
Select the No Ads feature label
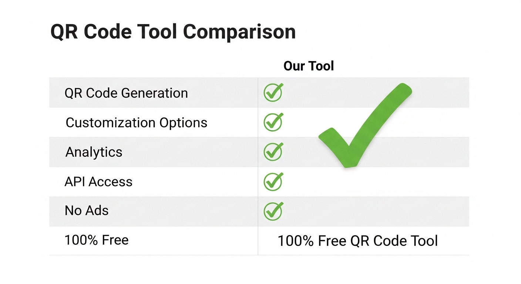pos(87,211)
